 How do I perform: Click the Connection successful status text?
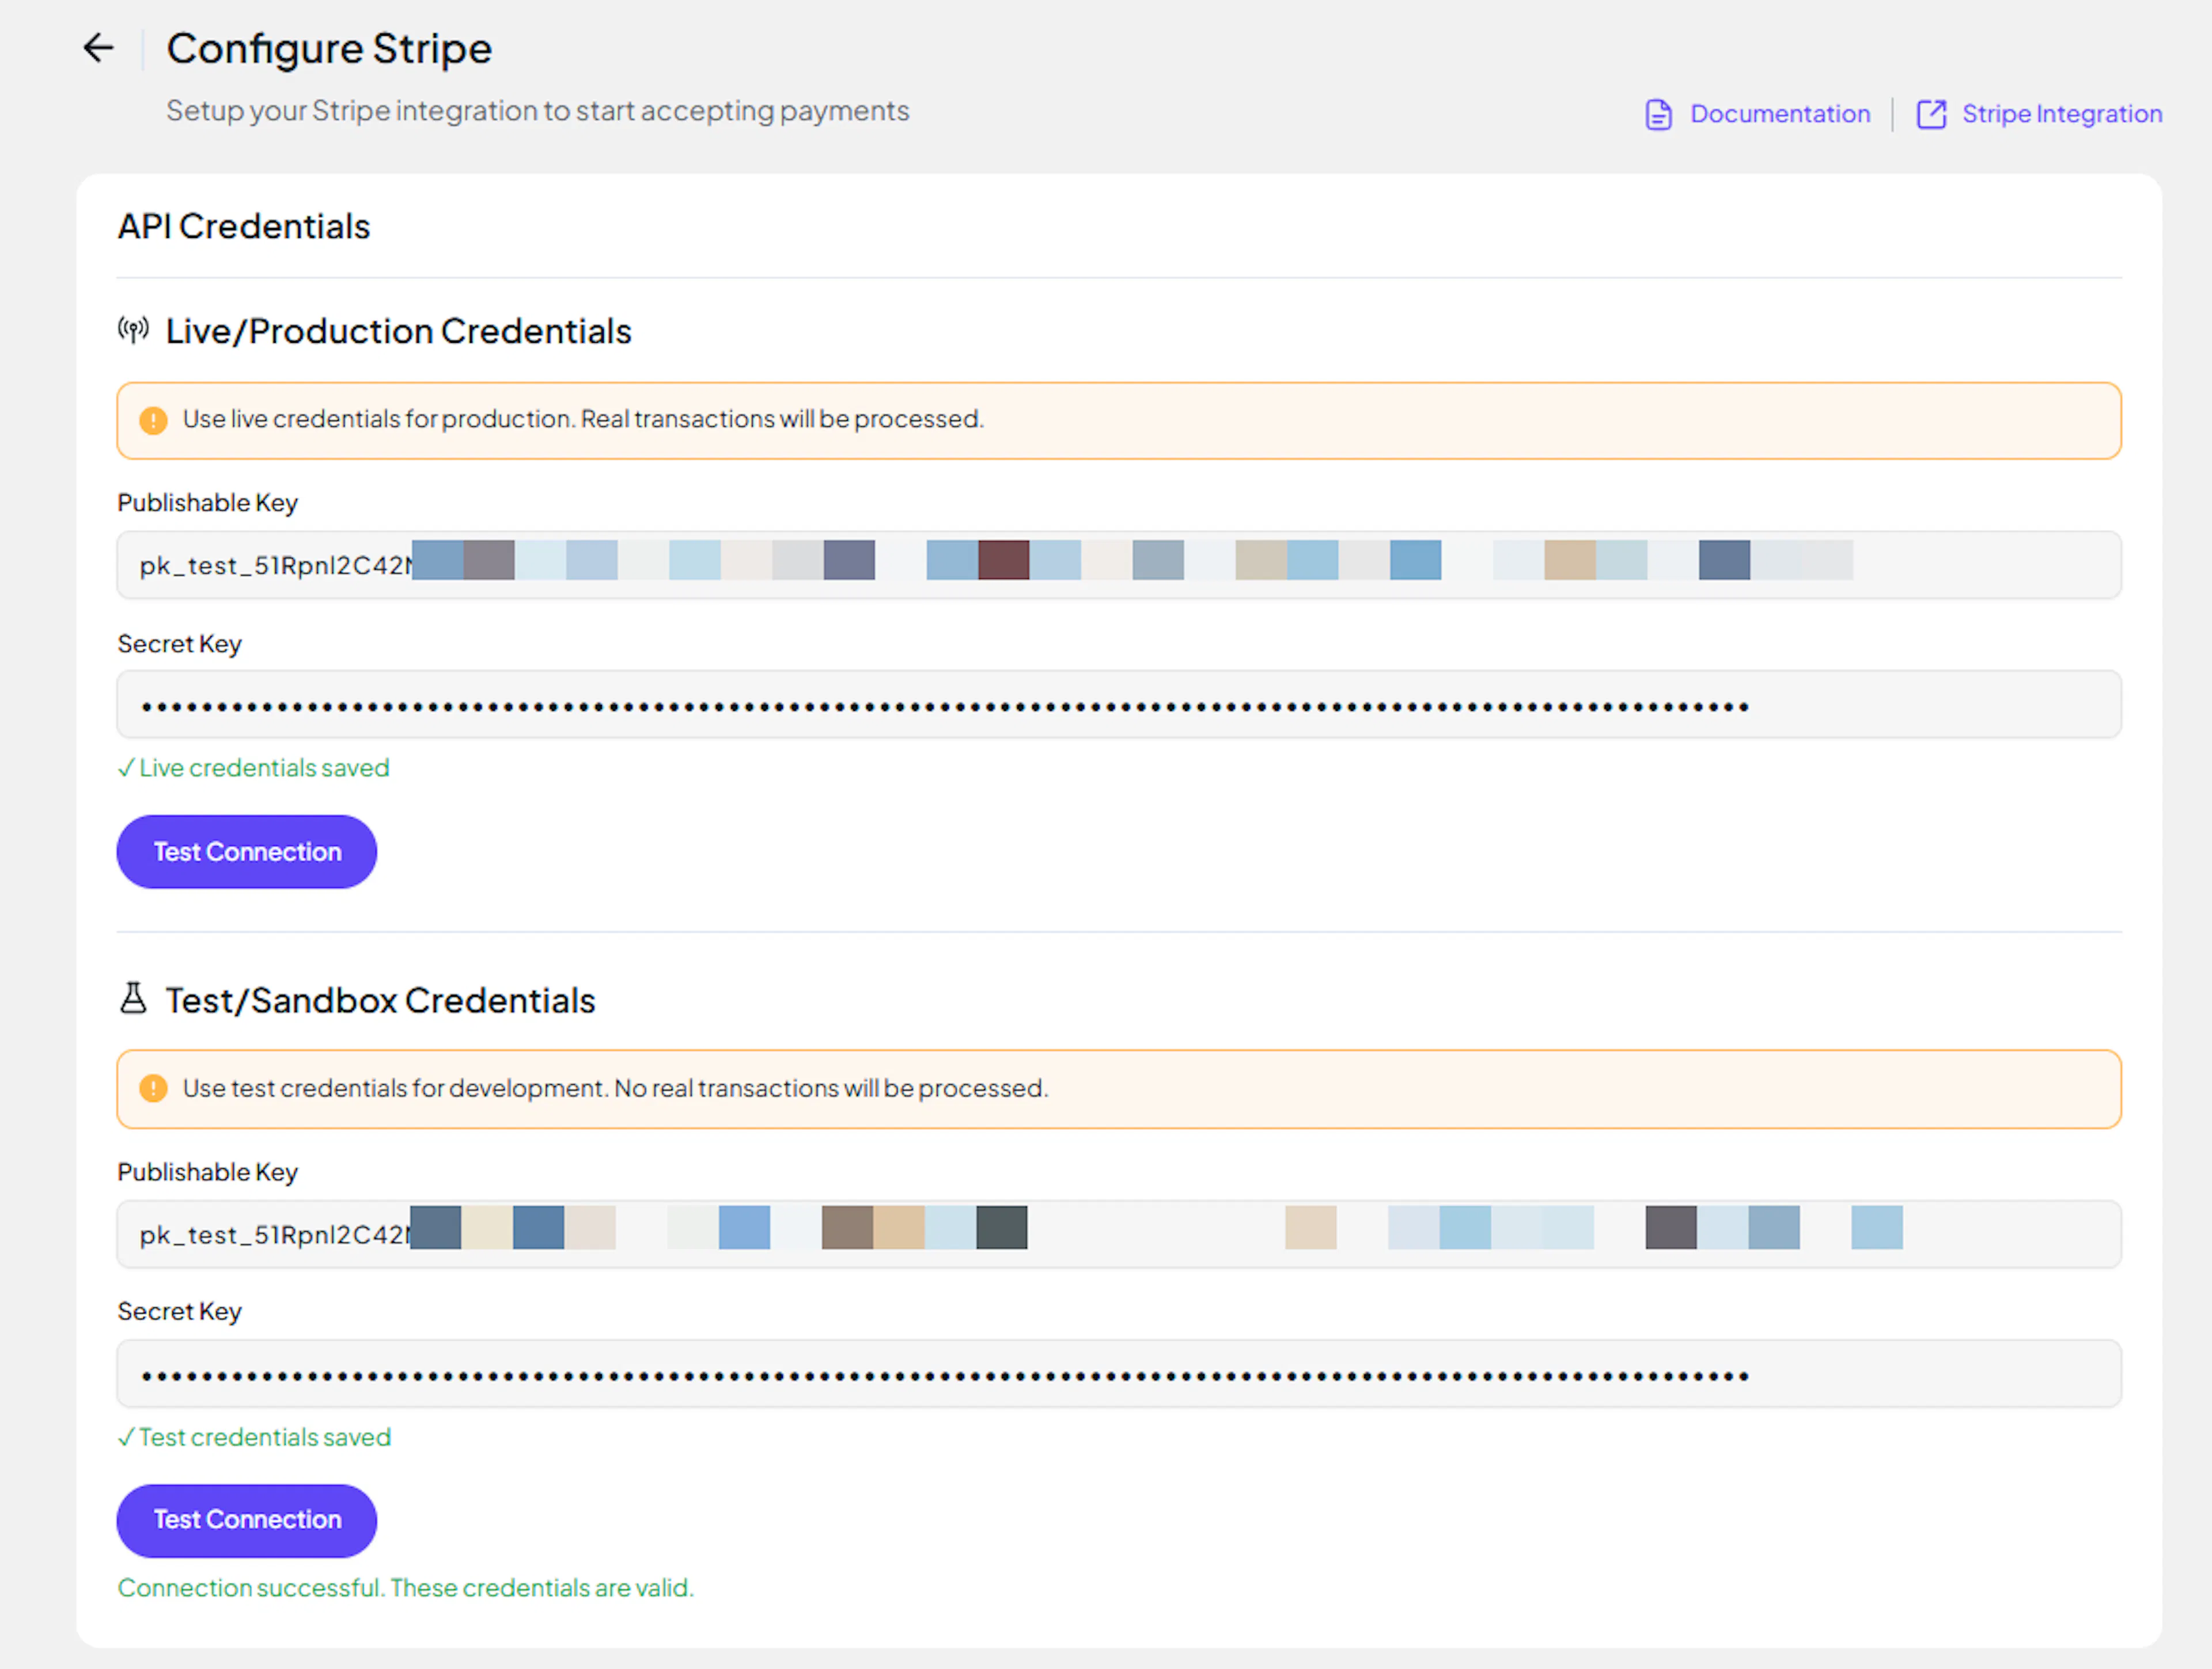tap(405, 1588)
